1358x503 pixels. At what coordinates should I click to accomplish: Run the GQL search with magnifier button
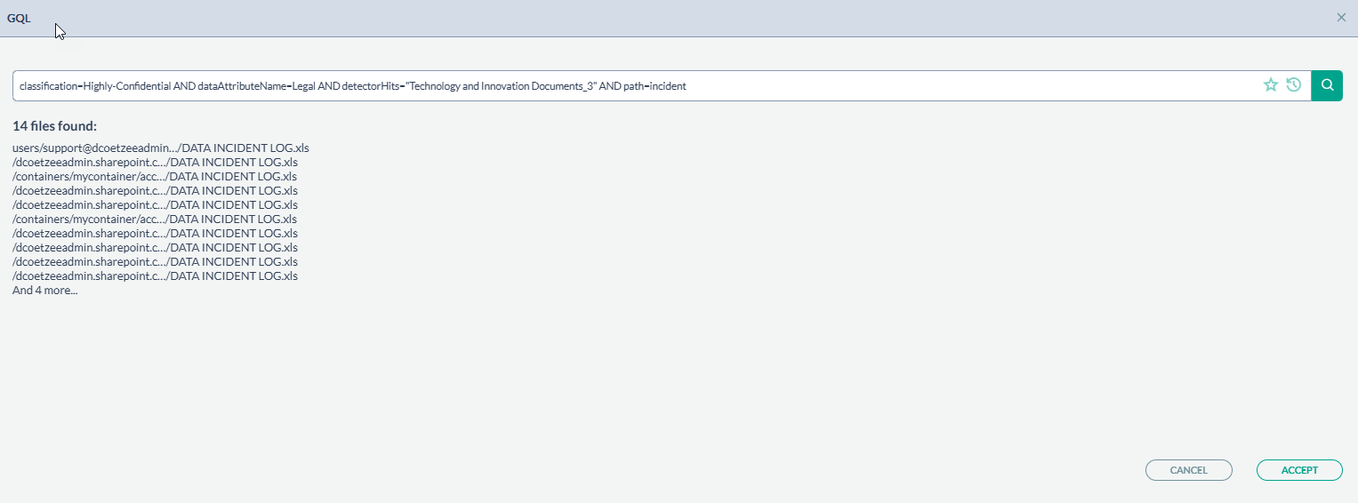click(1327, 85)
